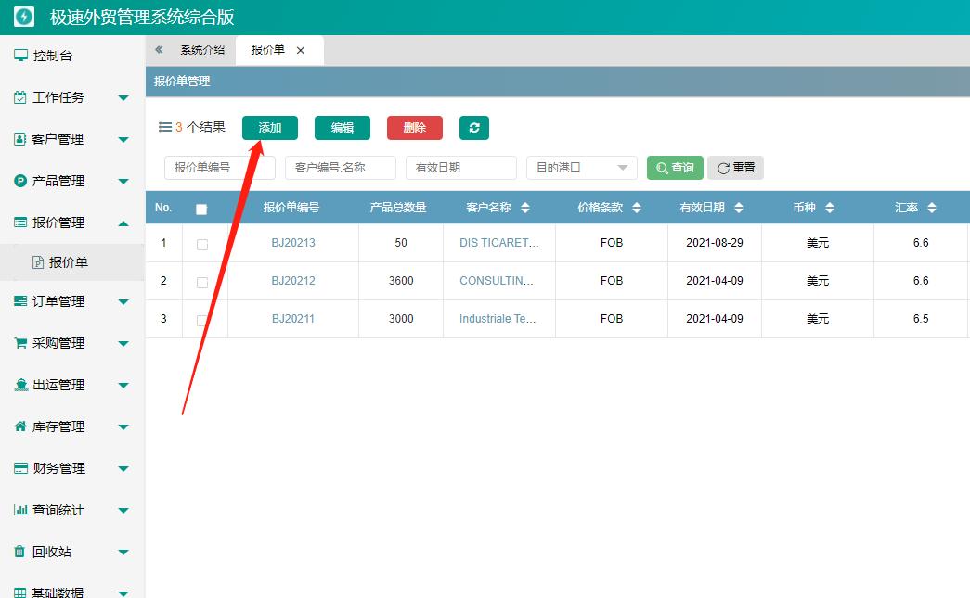This screenshot has width=970, height=598.
Task: Click the 出运管理 ship icon
Action: (19, 384)
